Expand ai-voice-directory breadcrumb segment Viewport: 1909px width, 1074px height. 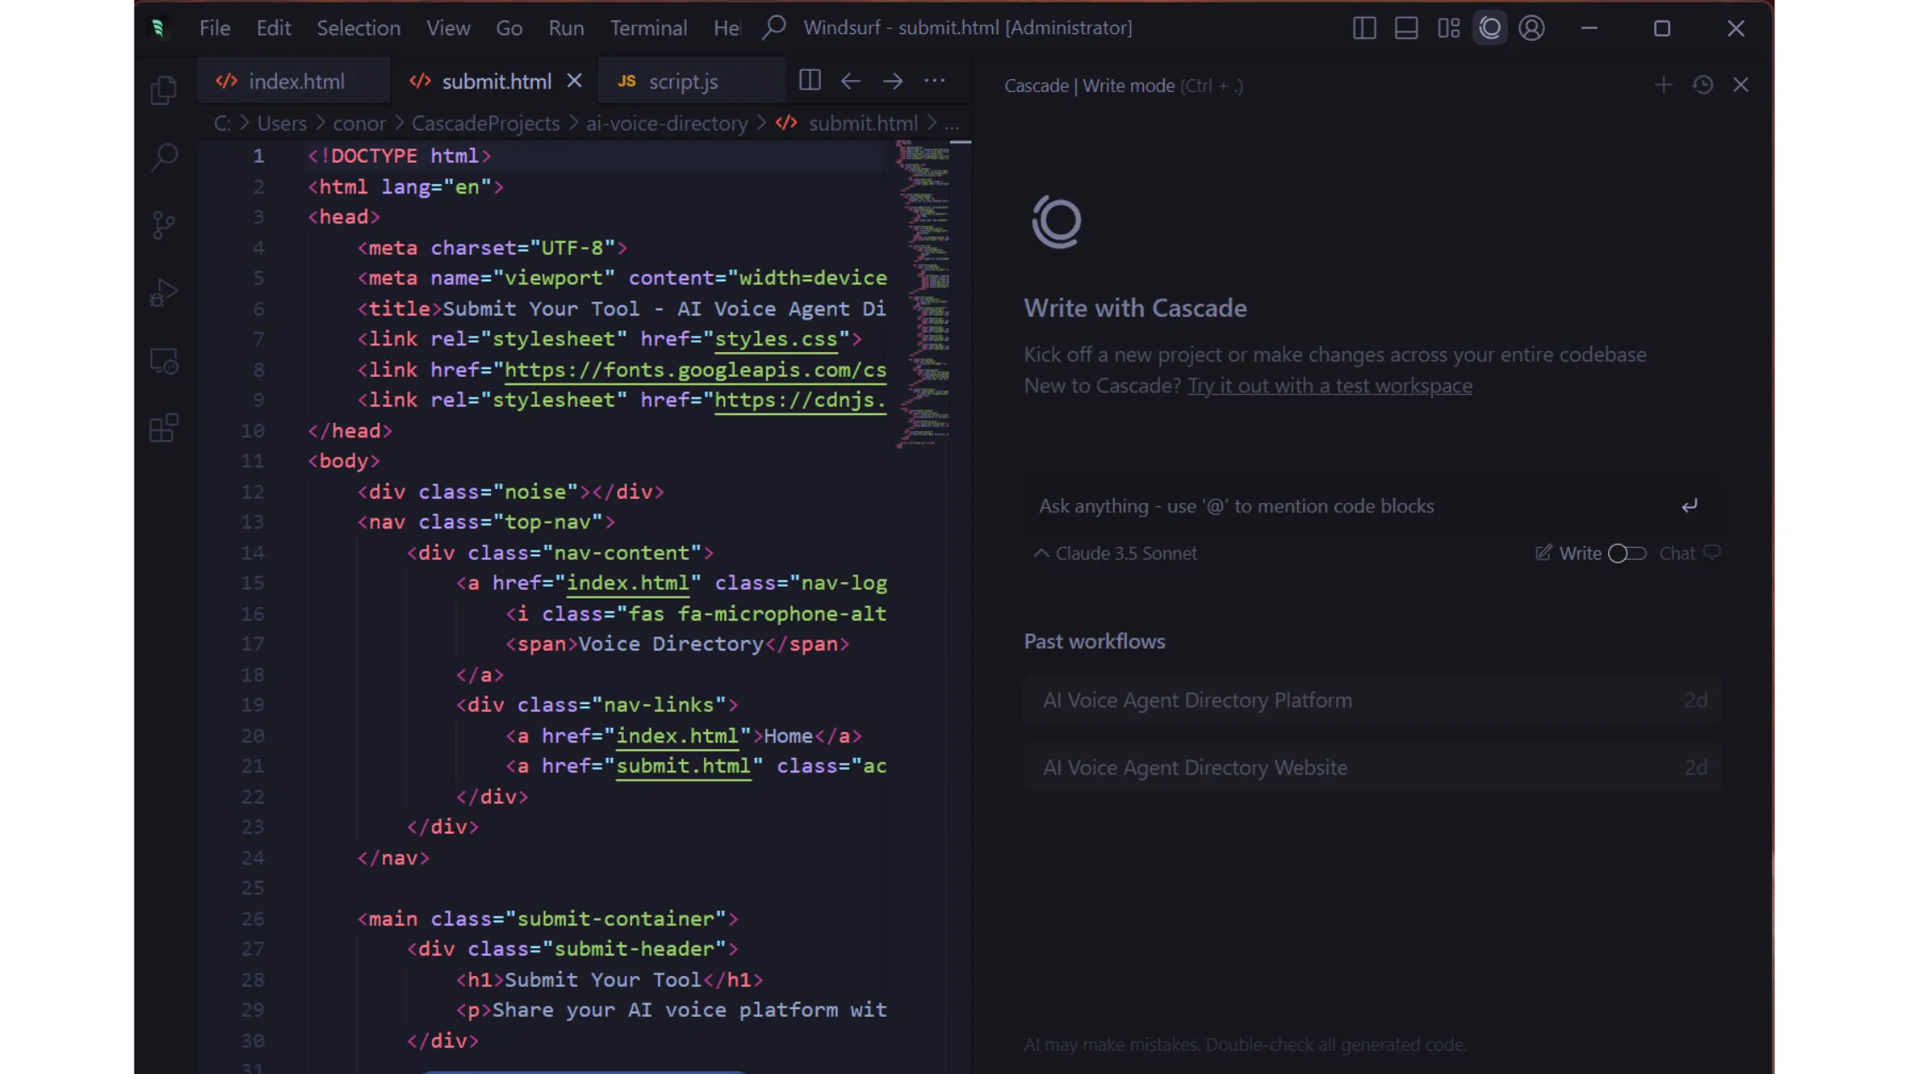666,124
